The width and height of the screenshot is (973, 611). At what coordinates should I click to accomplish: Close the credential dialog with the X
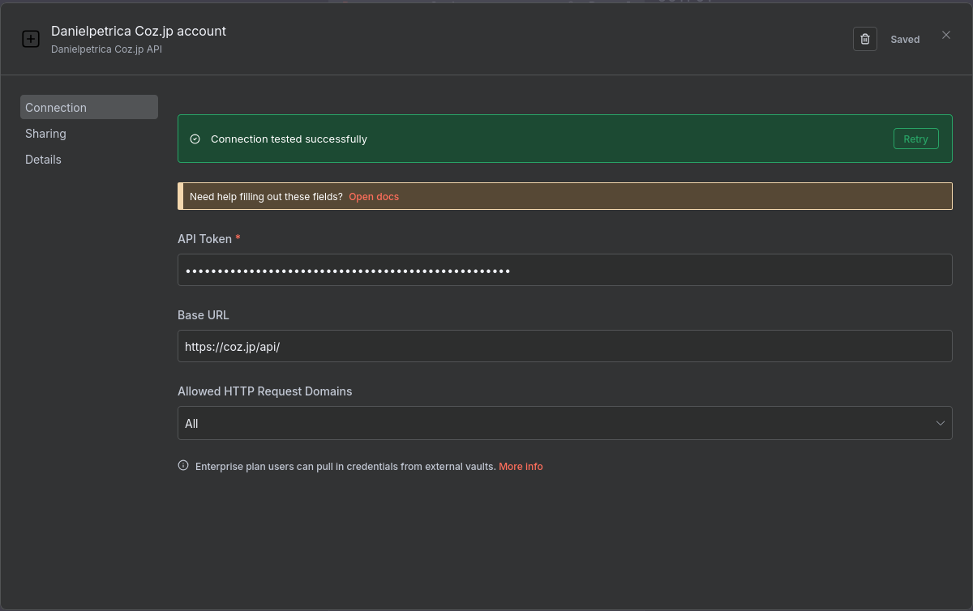tap(945, 35)
